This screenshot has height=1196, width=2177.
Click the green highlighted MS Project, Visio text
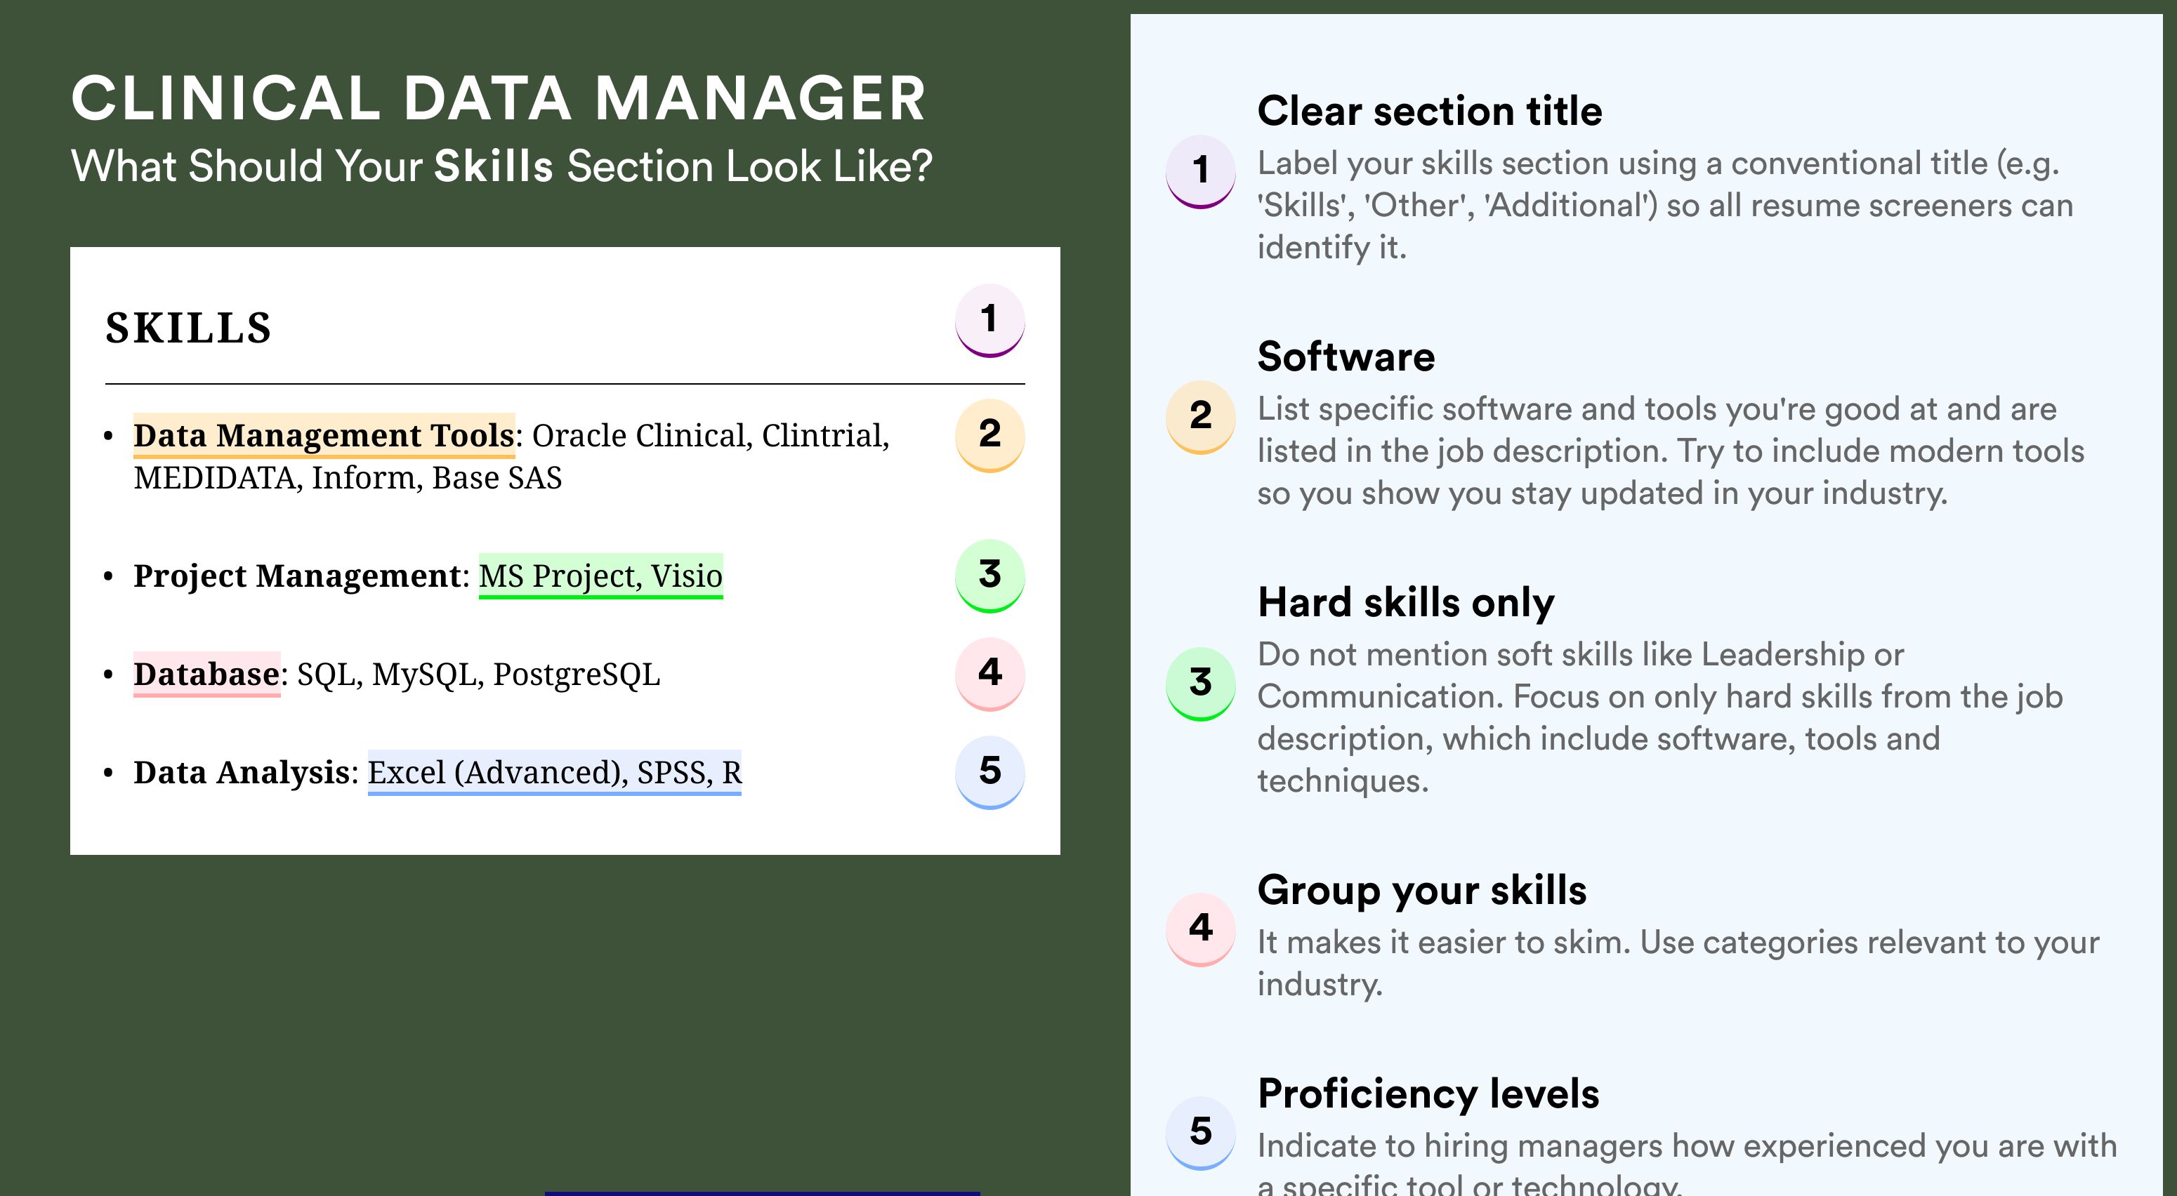[601, 576]
